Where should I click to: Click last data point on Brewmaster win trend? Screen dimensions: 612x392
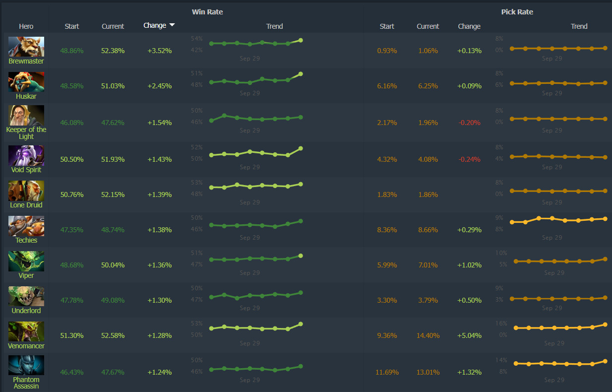click(x=301, y=40)
